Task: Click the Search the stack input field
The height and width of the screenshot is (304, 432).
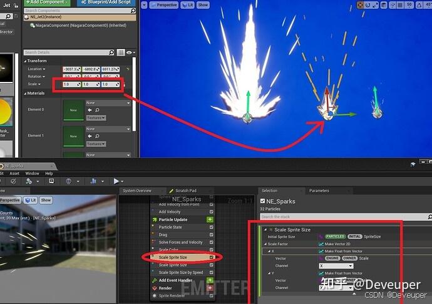Action: tap(343, 217)
